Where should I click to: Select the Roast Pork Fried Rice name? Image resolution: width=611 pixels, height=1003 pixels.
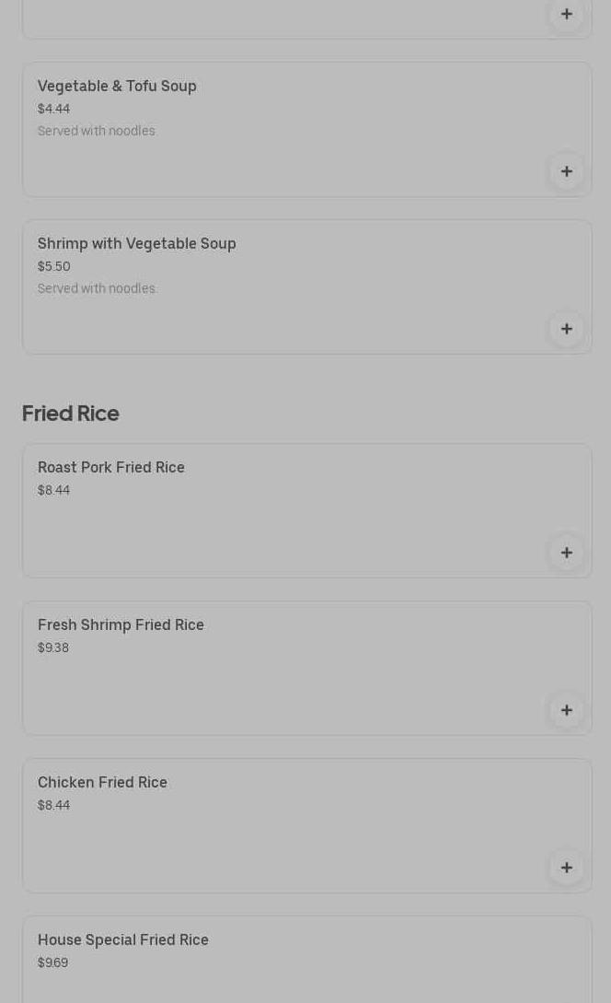[110, 467]
